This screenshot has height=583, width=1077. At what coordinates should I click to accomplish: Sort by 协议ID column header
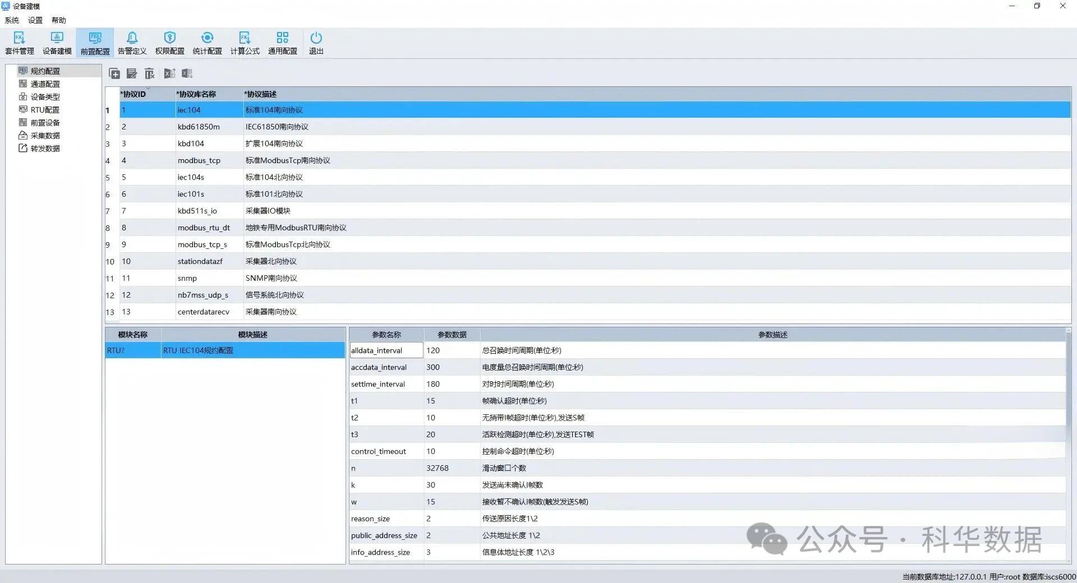[135, 94]
